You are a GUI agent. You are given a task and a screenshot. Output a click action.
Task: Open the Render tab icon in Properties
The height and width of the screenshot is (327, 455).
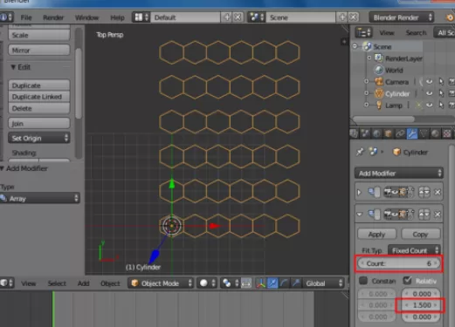tap(354, 133)
